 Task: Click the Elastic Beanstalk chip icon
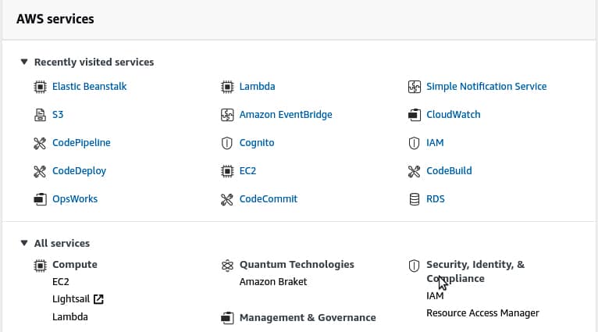pos(40,87)
